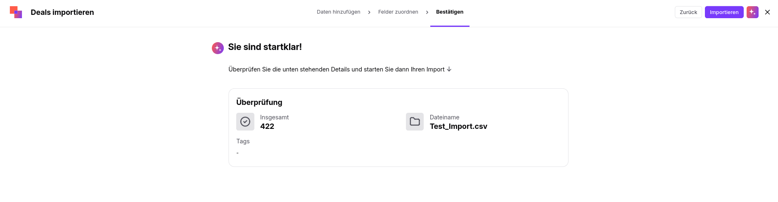
Task: Click the Tags label
Action: point(243,141)
